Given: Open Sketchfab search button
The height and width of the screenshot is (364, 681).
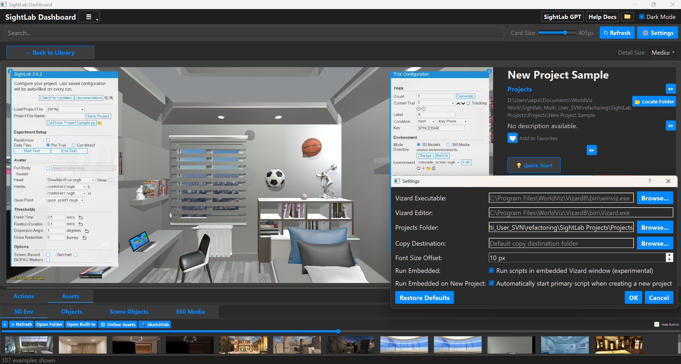Looking at the screenshot, I should (x=155, y=324).
